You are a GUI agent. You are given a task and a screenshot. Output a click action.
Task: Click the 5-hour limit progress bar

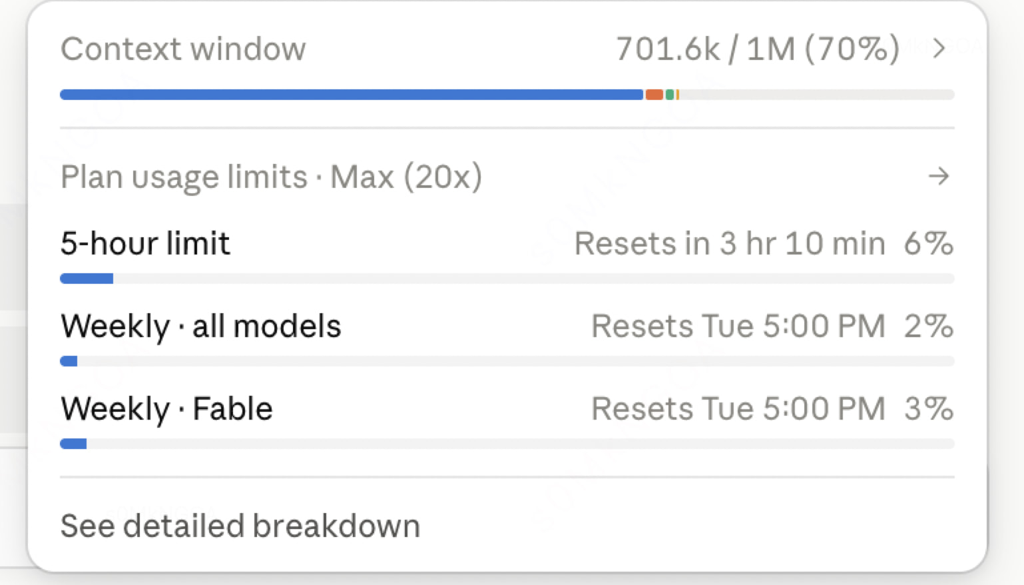pyautogui.click(x=507, y=279)
